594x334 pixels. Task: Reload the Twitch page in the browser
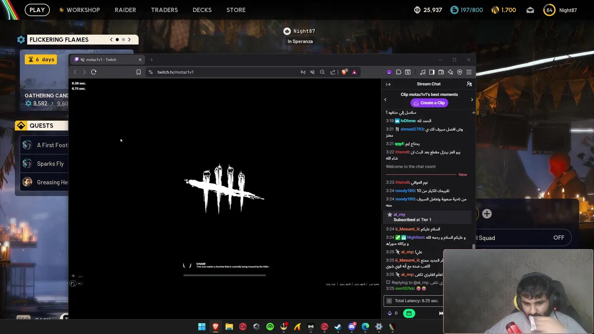coord(94,72)
